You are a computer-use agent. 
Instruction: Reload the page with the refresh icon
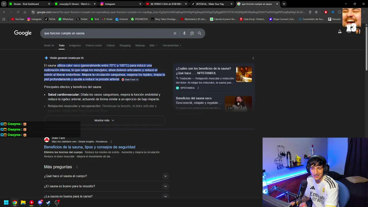coord(18,12)
